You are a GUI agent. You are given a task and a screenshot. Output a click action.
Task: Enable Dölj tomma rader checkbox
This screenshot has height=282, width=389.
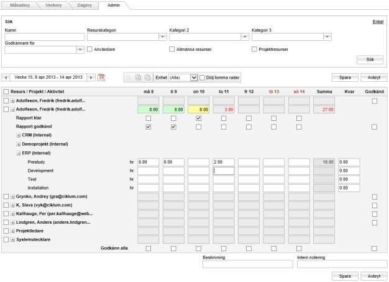coord(202,77)
